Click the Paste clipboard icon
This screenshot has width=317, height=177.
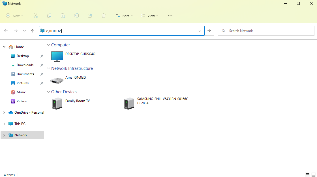click(x=63, y=16)
